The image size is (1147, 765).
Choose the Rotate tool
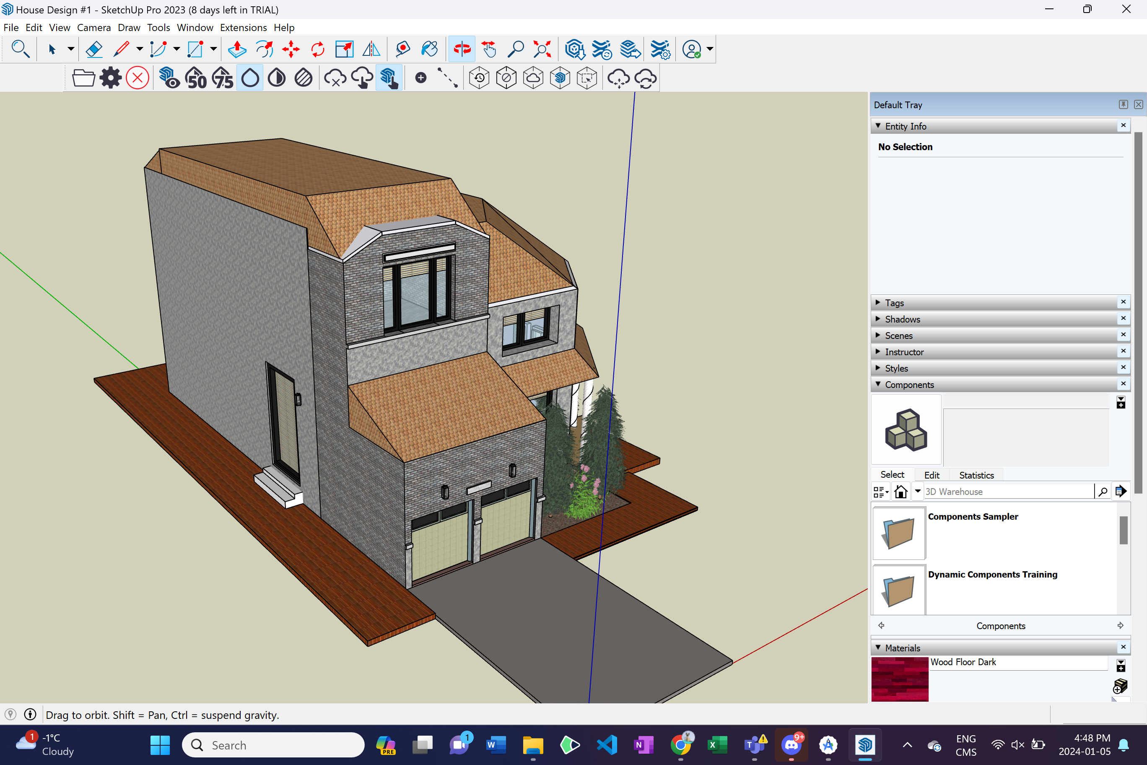pos(318,49)
